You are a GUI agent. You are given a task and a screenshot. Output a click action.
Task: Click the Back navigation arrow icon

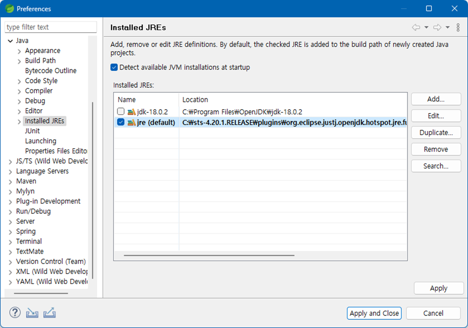pos(416,27)
